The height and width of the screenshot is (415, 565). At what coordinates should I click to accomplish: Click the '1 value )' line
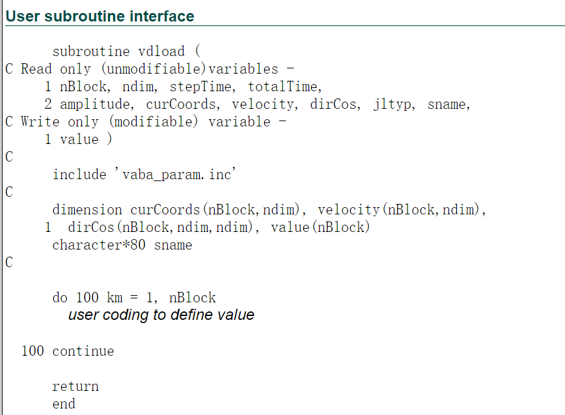(79, 139)
